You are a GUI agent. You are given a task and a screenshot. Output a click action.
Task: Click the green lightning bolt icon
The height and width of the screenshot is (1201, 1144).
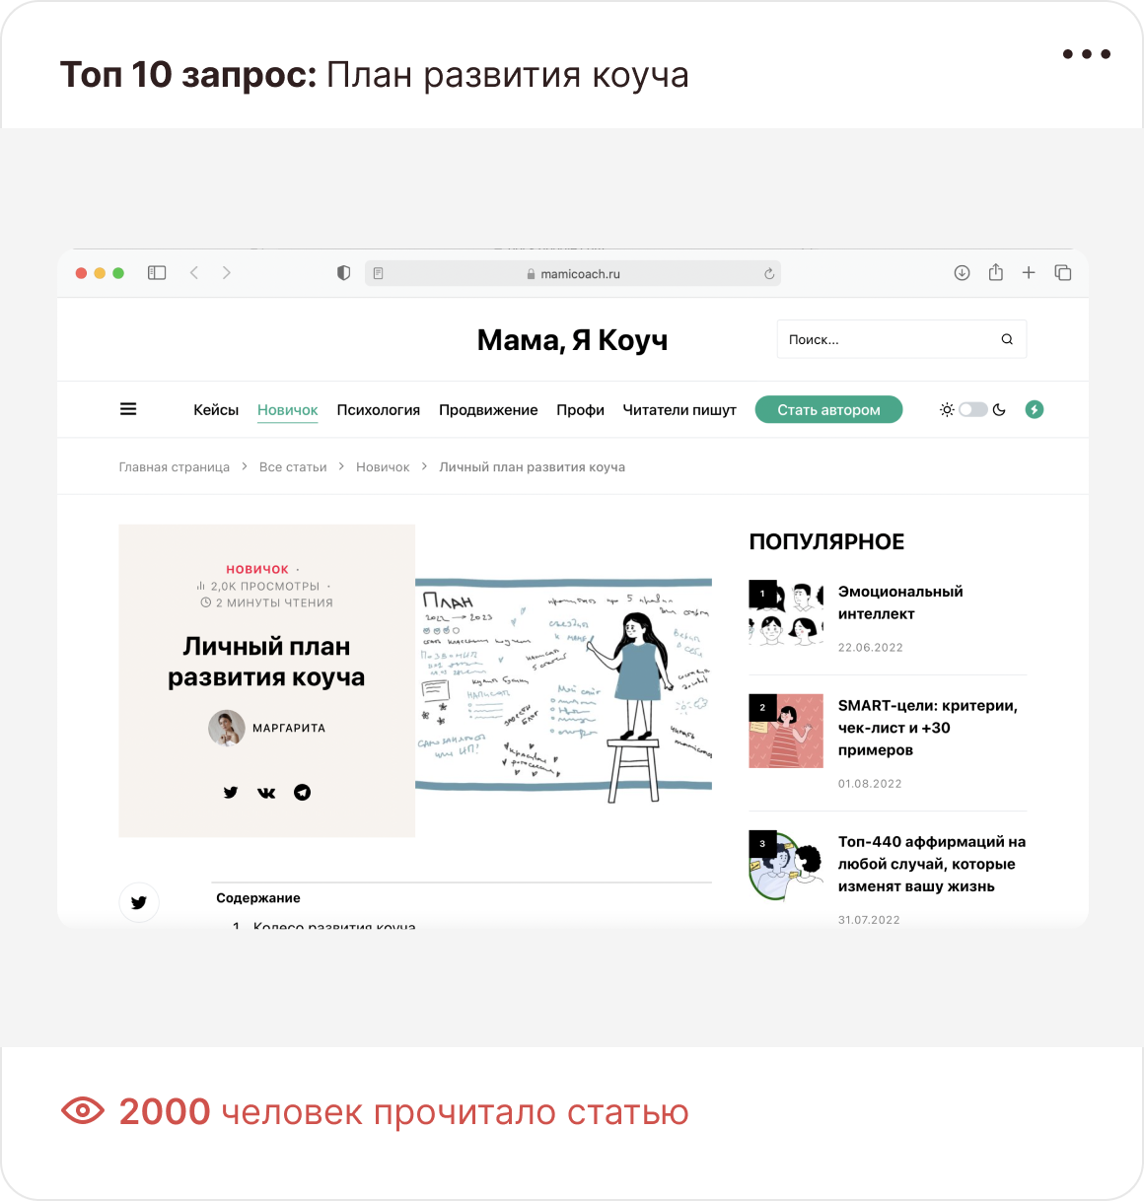tap(1035, 409)
